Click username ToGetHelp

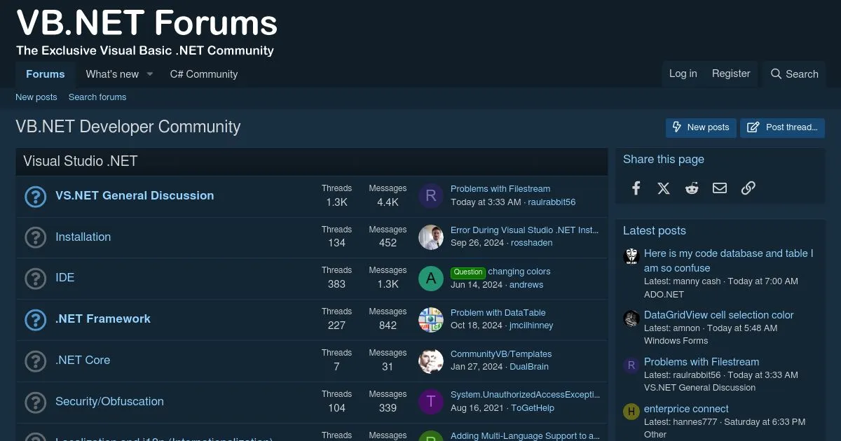click(533, 408)
